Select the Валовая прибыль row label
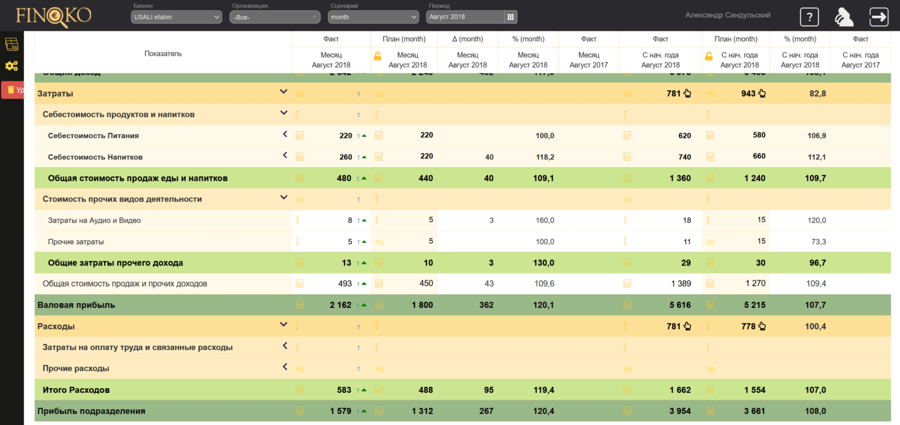Viewport: 900px width, 425px height. pyautogui.click(x=76, y=305)
